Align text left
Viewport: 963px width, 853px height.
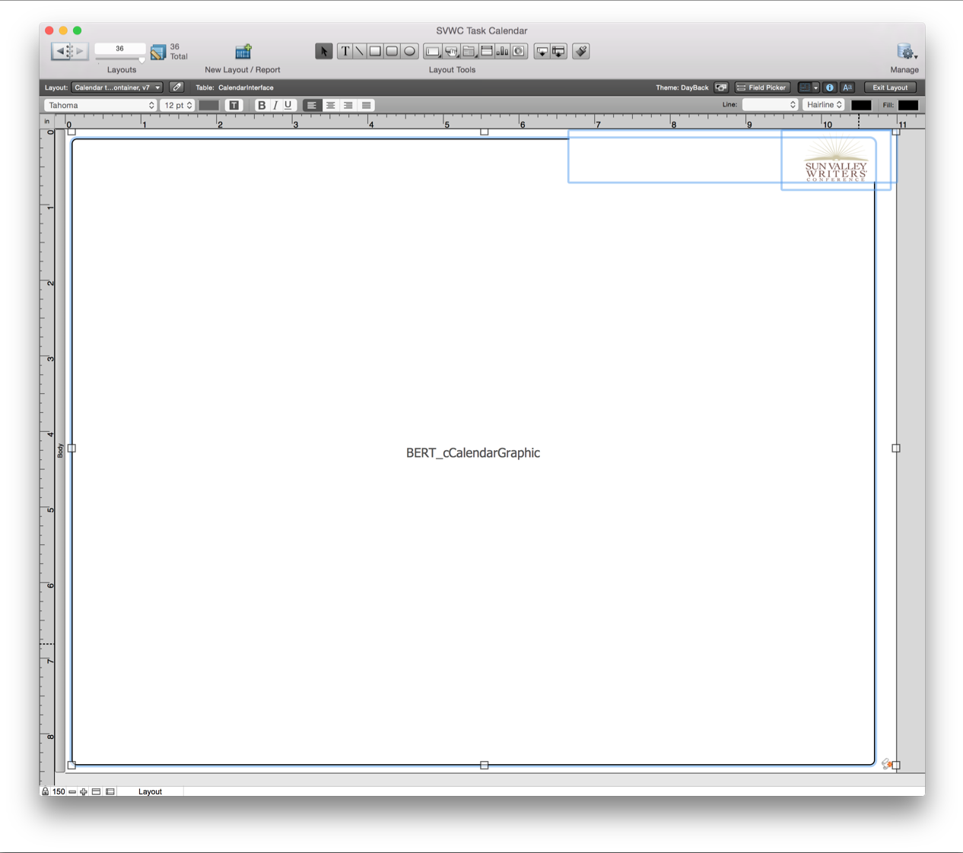tap(312, 105)
